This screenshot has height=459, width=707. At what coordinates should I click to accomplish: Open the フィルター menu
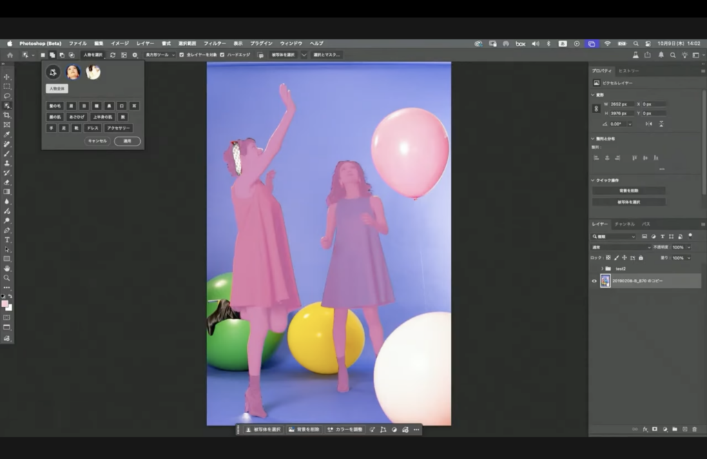click(x=214, y=43)
